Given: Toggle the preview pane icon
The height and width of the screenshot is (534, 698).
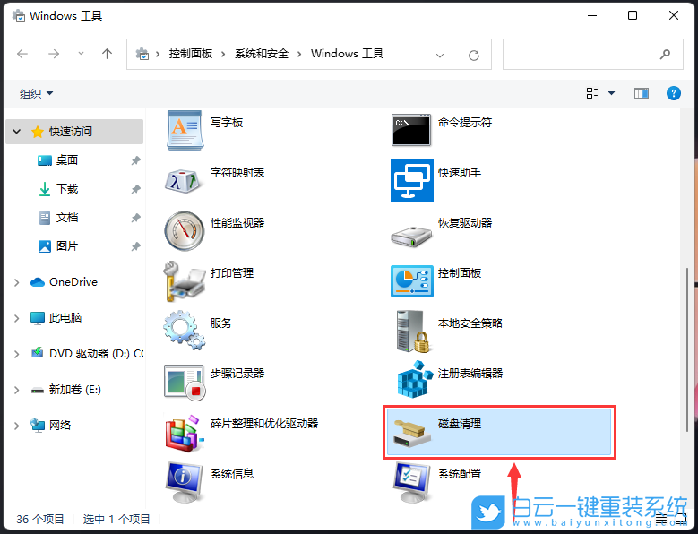Looking at the screenshot, I should (641, 93).
